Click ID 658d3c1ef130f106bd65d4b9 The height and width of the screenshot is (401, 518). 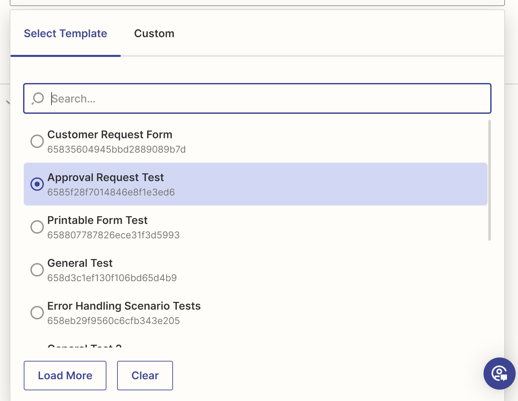point(112,278)
